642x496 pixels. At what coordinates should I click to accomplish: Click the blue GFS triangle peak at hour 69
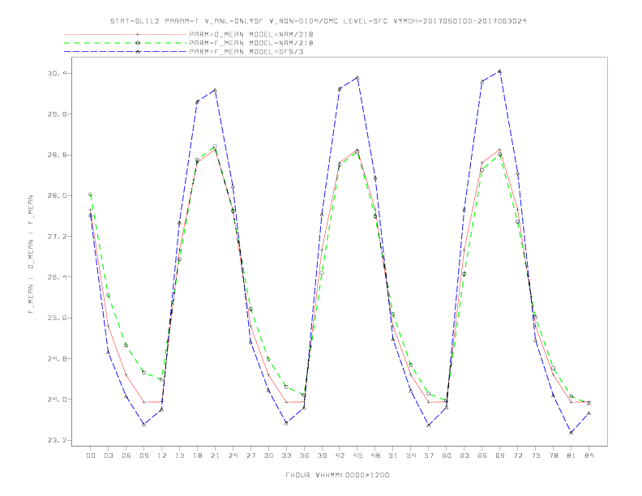500,71
